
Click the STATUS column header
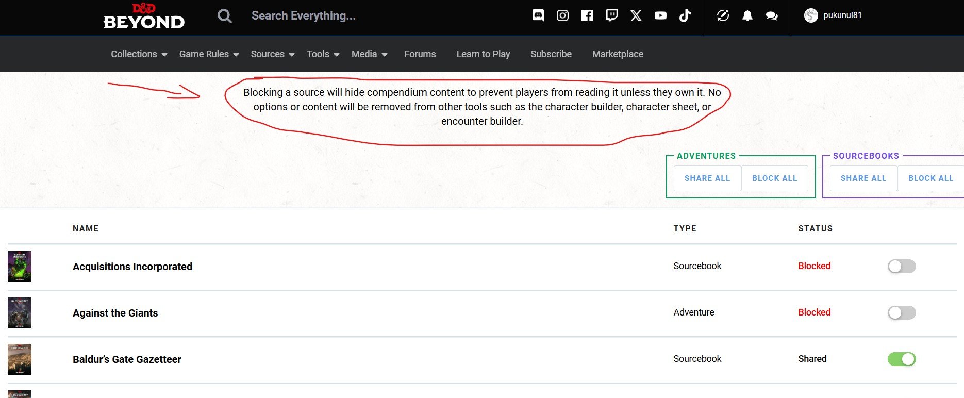pyautogui.click(x=816, y=228)
